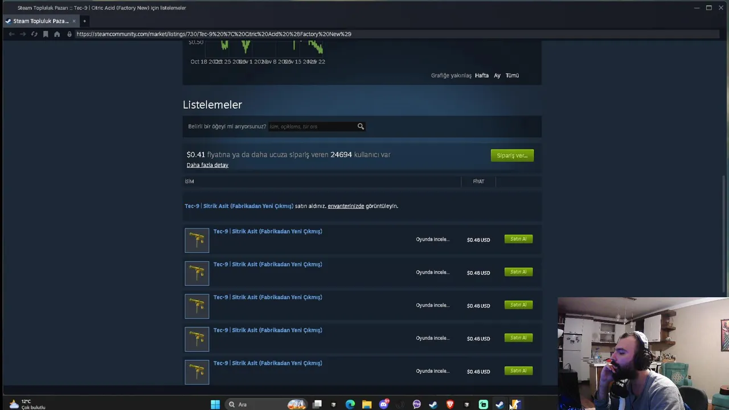This screenshot has width=729, height=410.
Task: Click the bookmark icon in the address bar
Action: [46, 34]
